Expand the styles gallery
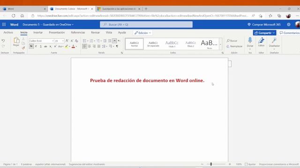This screenshot has height=168, width=300. click(220, 44)
